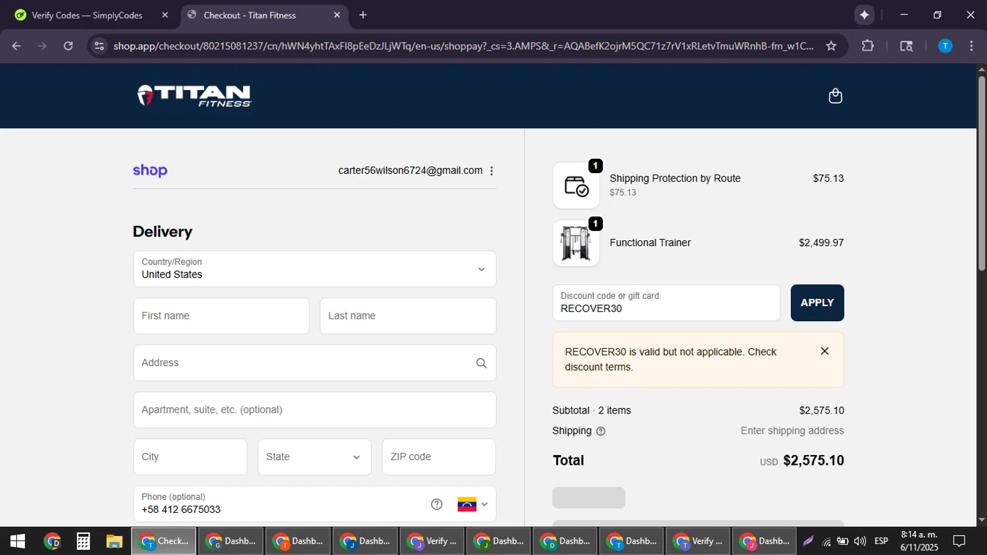The image size is (987, 555).
Task: Click the Gemini sparkle icon in the title bar
Action: pos(864,14)
